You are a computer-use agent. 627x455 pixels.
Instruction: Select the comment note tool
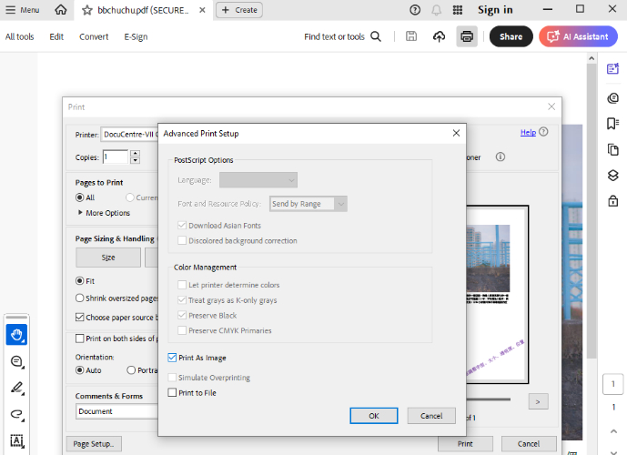[16, 361]
